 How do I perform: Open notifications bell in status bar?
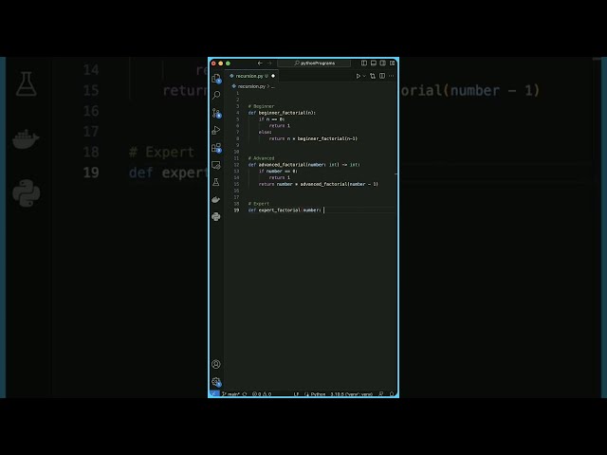click(x=392, y=394)
